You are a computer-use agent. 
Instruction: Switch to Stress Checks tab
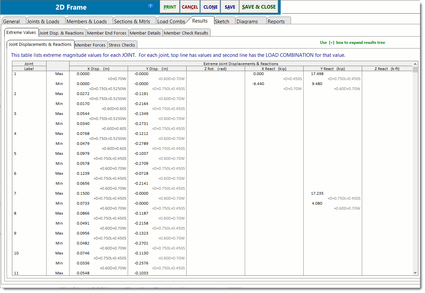[x=122, y=45]
